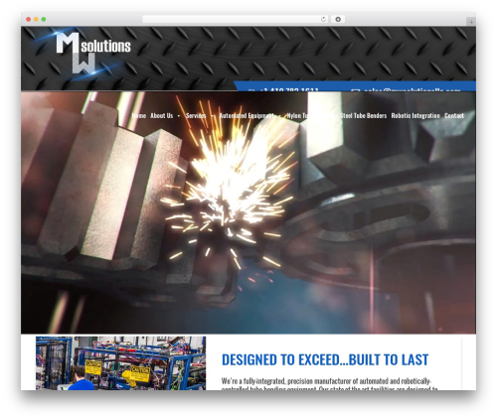497x420 pixels.
Task: Click the reader button beside address bar
Action: pos(338,19)
